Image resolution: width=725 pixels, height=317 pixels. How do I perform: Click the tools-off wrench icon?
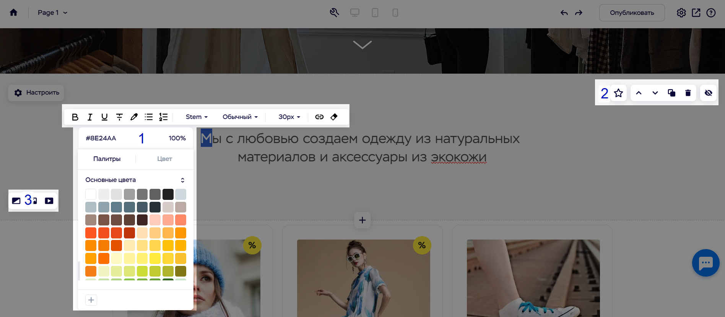point(334,13)
